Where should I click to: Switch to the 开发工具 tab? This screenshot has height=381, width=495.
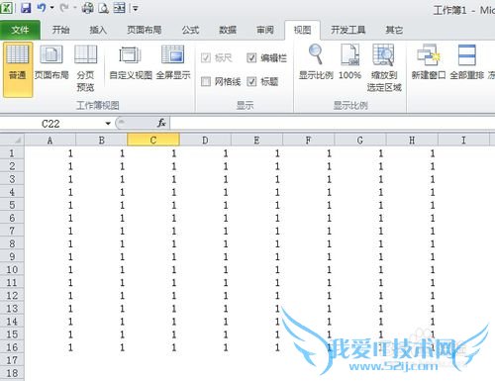pos(348,30)
